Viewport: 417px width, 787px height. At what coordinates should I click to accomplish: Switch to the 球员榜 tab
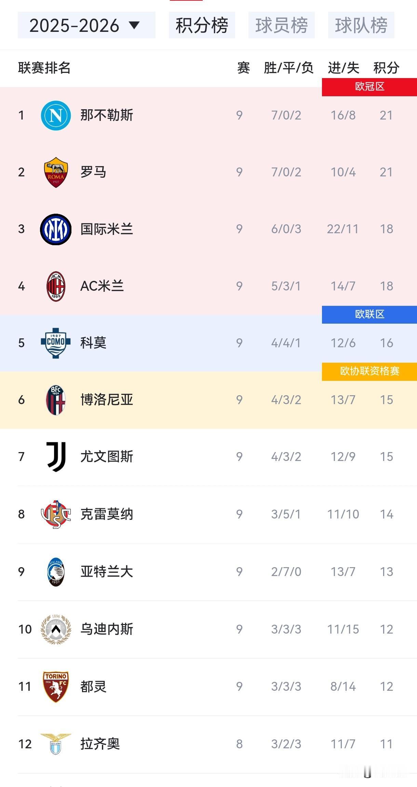coord(281,25)
